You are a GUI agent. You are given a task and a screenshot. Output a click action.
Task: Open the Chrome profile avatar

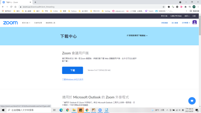194,7
